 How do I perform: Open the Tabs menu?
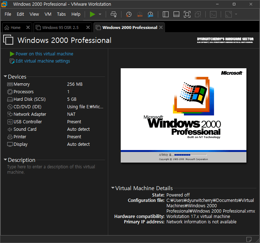(x=61, y=14)
